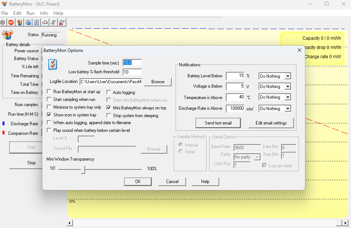Viewport: 351px width, 228px height.
Task: Click the clock with red X toolbar icon
Action: pyautogui.click(x=61, y=22)
